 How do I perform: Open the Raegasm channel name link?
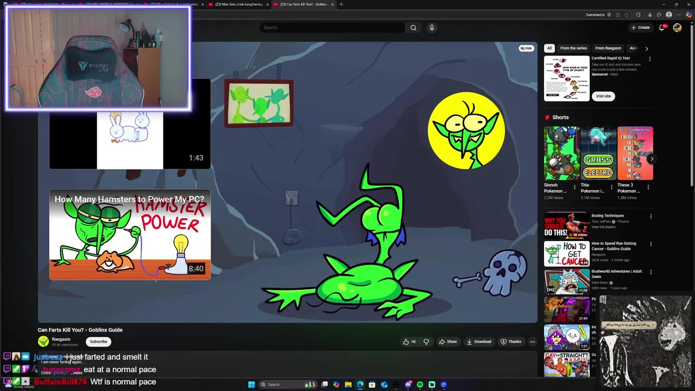pyautogui.click(x=61, y=339)
